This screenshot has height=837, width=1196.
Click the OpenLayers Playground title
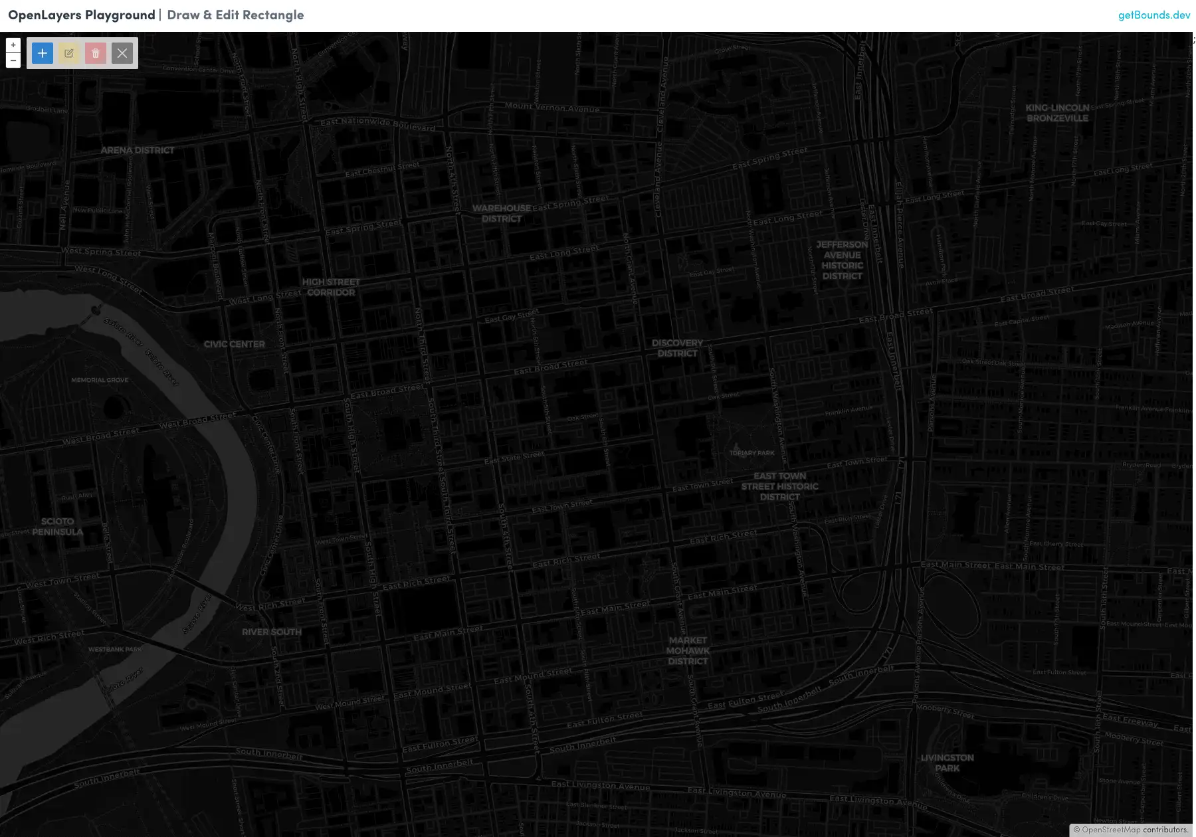81,15
